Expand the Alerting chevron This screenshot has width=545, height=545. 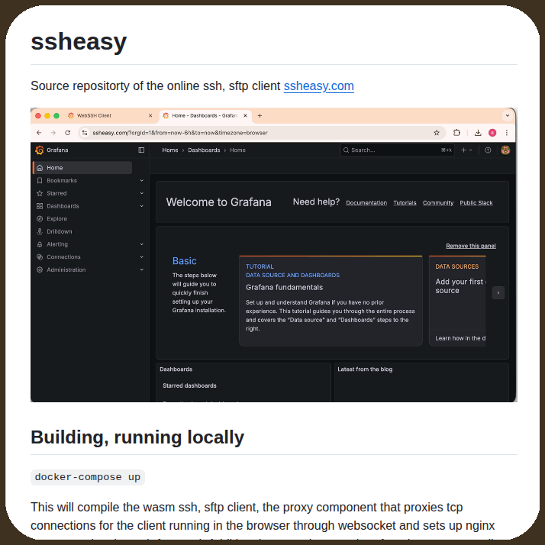pos(141,244)
